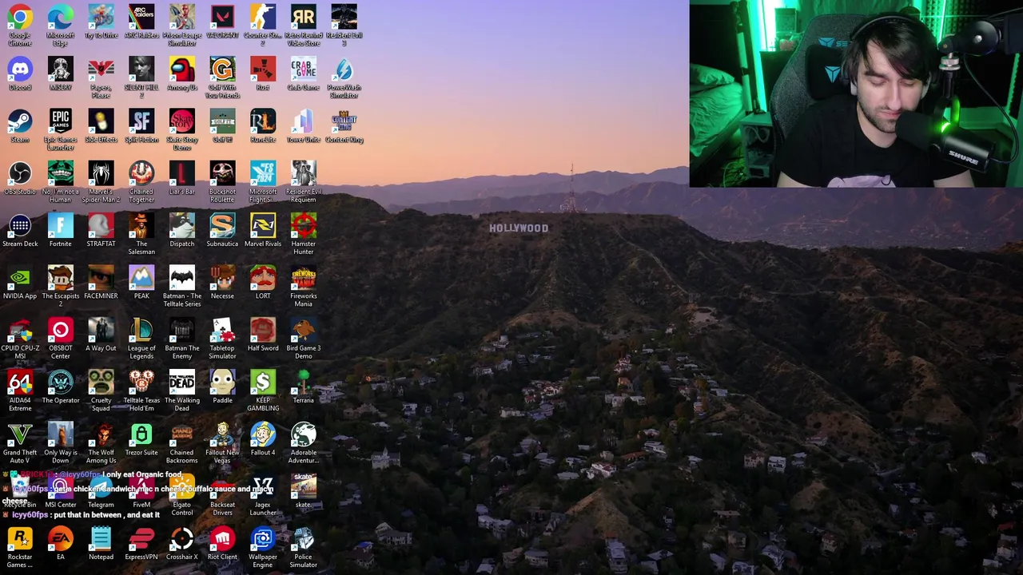Select the Counter-Strike 2 desktop icon
Image resolution: width=1023 pixels, height=575 pixels.
pos(263,17)
